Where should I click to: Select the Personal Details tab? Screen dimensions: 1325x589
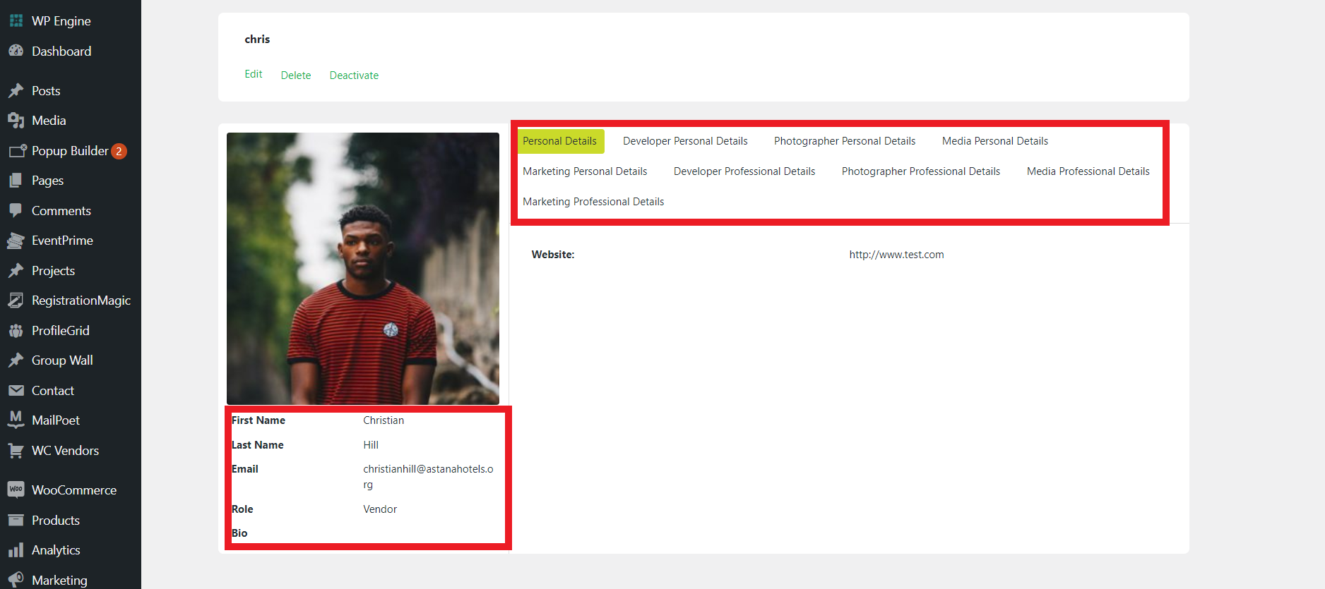tap(560, 141)
